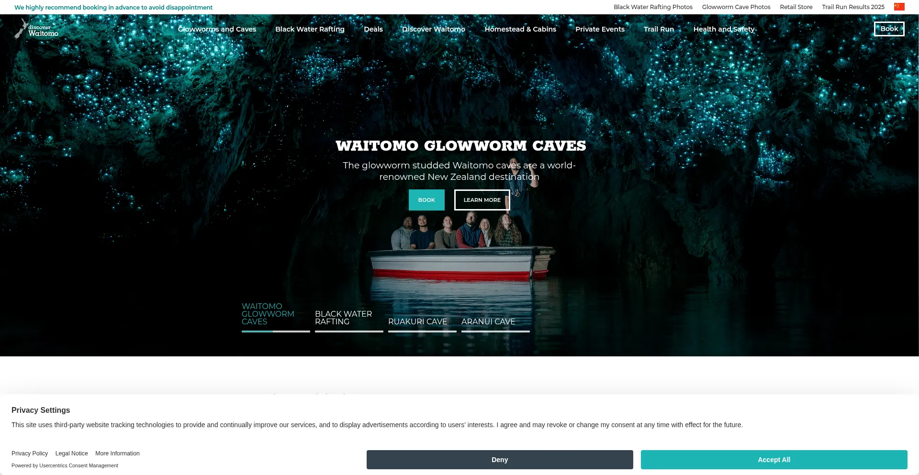Click the LEARN MORE hero button

tap(482, 200)
